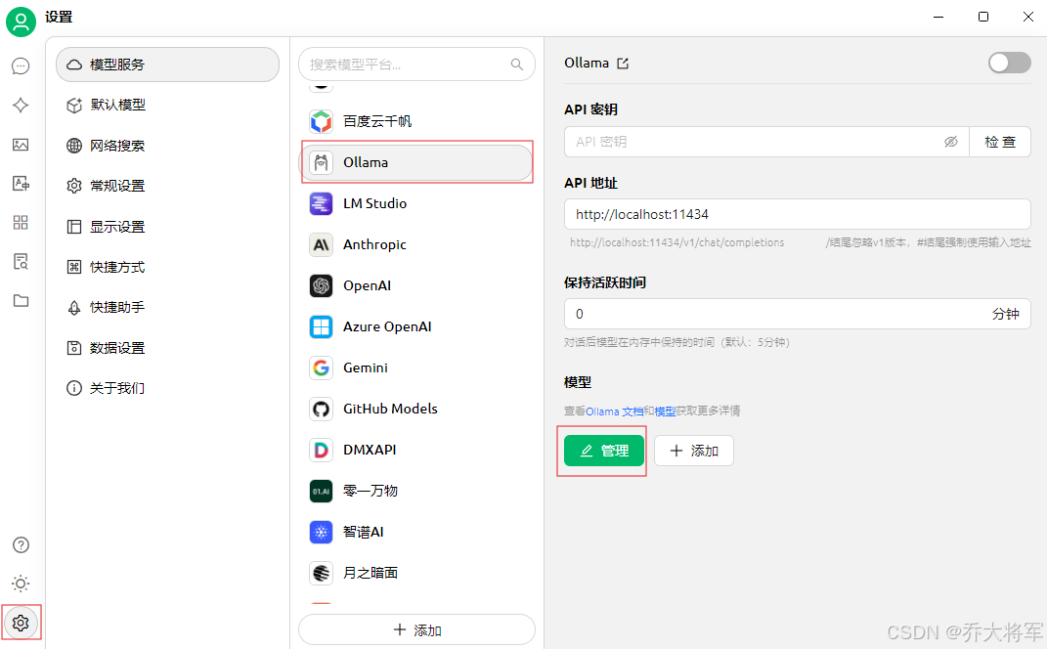The image size is (1047, 649).
Task: Open the agents star sidebar icon
Action: 21,105
